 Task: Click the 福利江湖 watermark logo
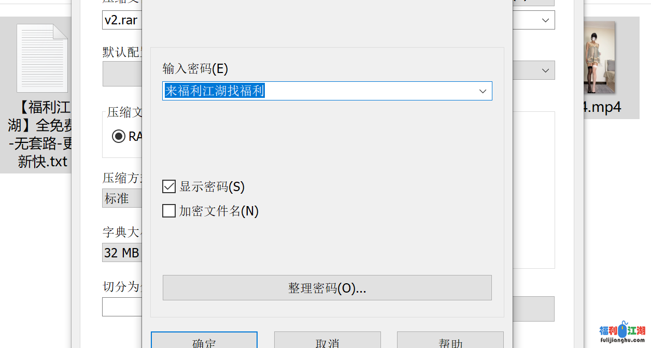pos(622,334)
